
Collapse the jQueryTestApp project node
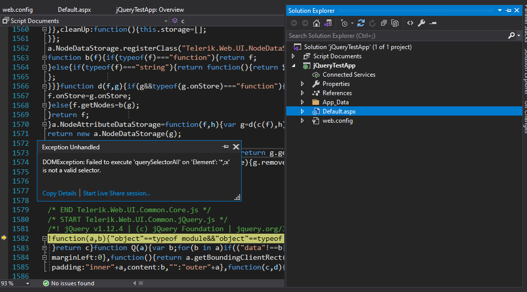293,66
